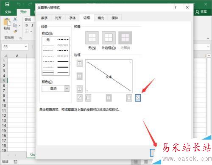The height and width of the screenshot is (165, 212).
Task: Switch to the 保护 tab
Action: tap(115, 18)
